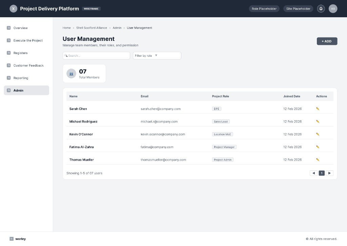Viewport: 347px width, 246px height.
Task: Click the Overview sidebar icon
Action: tap(8, 28)
